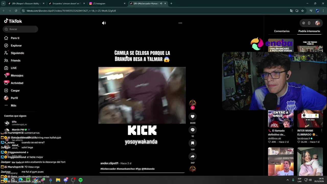Like the video with heart icon
This screenshot has height=184, width=327.
193,117
